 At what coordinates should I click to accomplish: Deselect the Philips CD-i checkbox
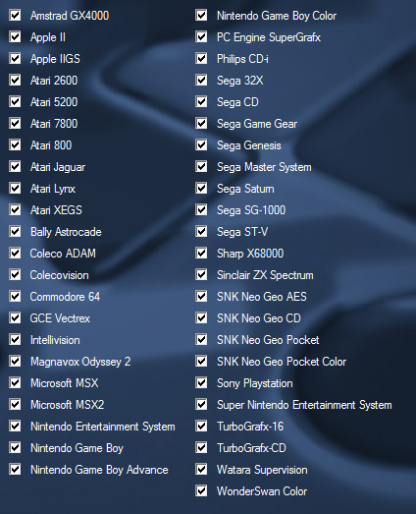pos(201,58)
